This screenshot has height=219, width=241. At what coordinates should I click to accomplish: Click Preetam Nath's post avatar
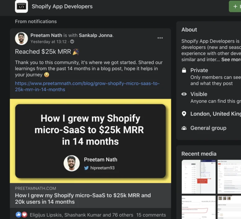[21, 39]
